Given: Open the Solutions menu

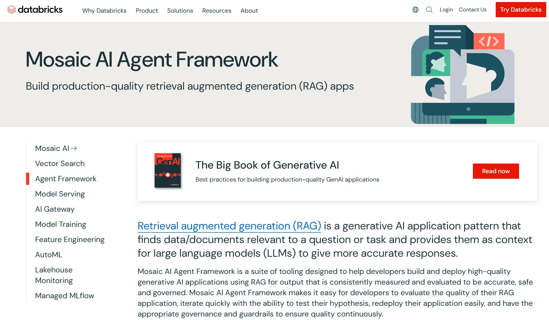Looking at the screenshot, I should click(x=180, y=11).
